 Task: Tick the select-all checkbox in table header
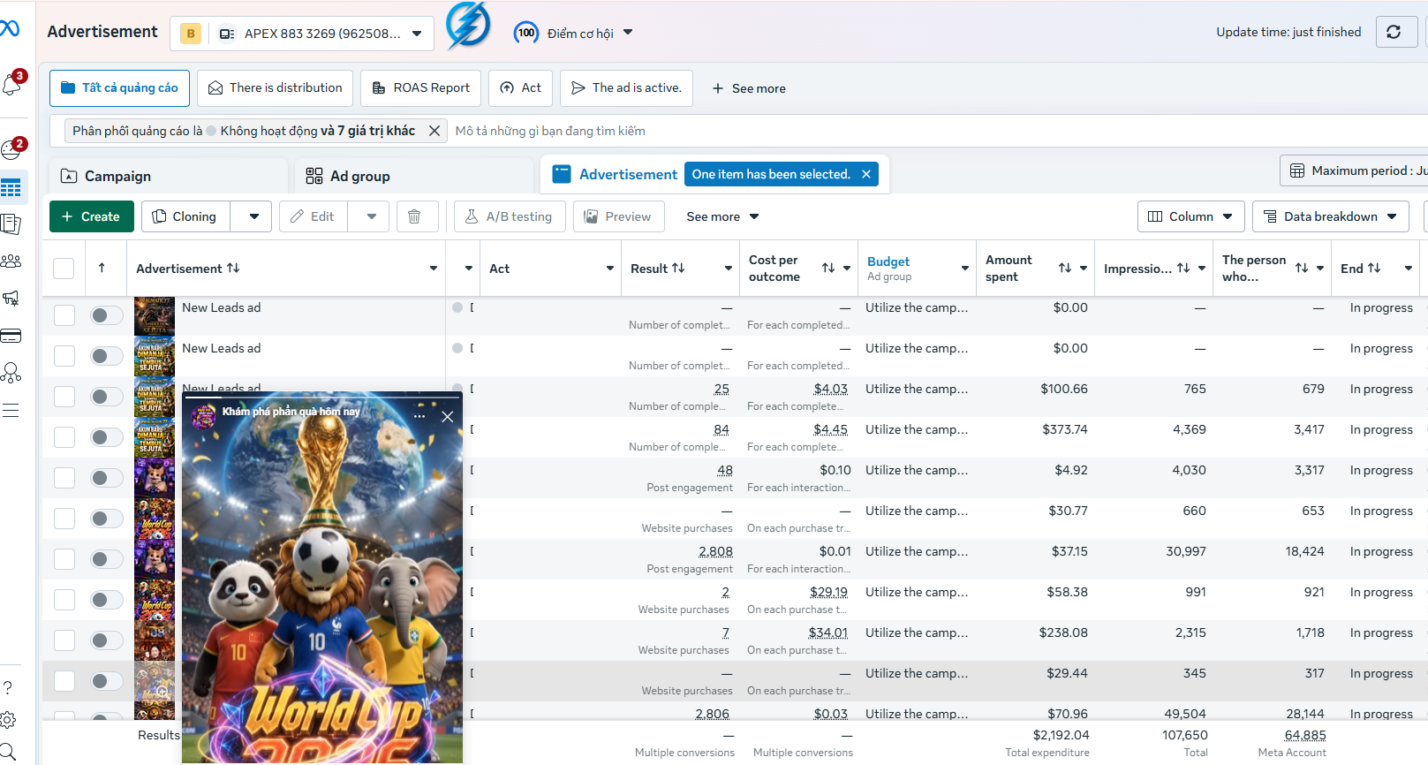pyautogui.click(x=64, y=268)
